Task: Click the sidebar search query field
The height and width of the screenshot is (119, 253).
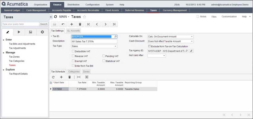Action: 20,24
